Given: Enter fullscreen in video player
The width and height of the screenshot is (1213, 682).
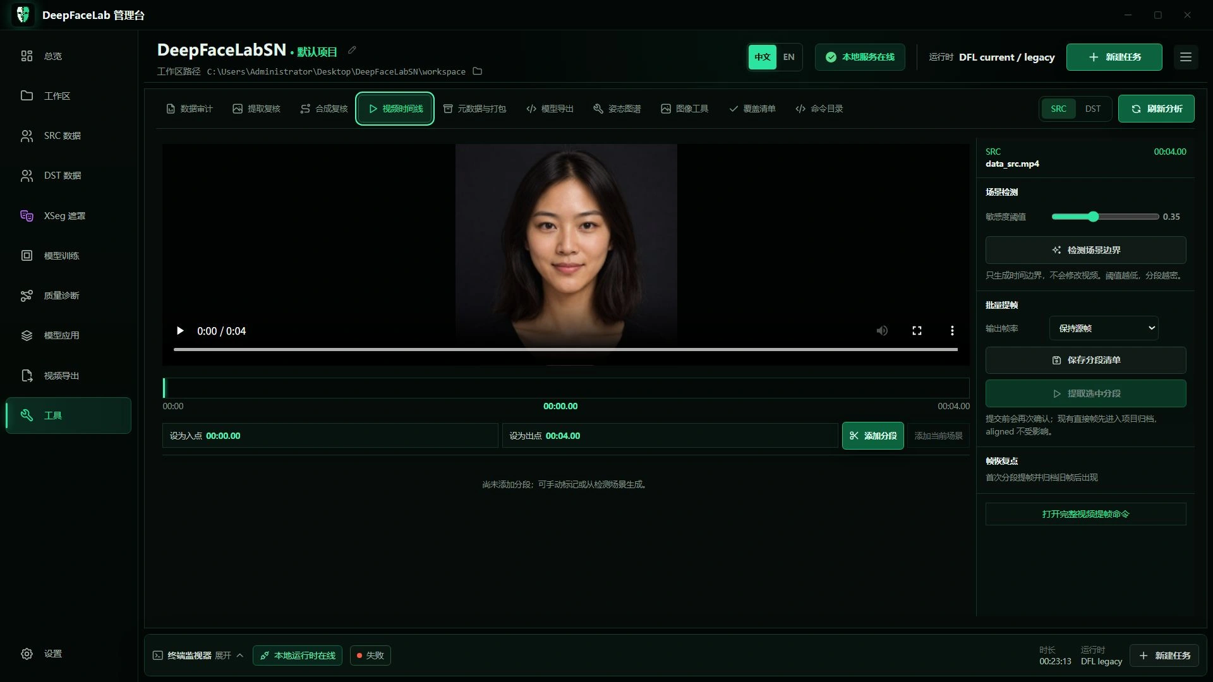Looking at the screenshot, I should 917,331.
